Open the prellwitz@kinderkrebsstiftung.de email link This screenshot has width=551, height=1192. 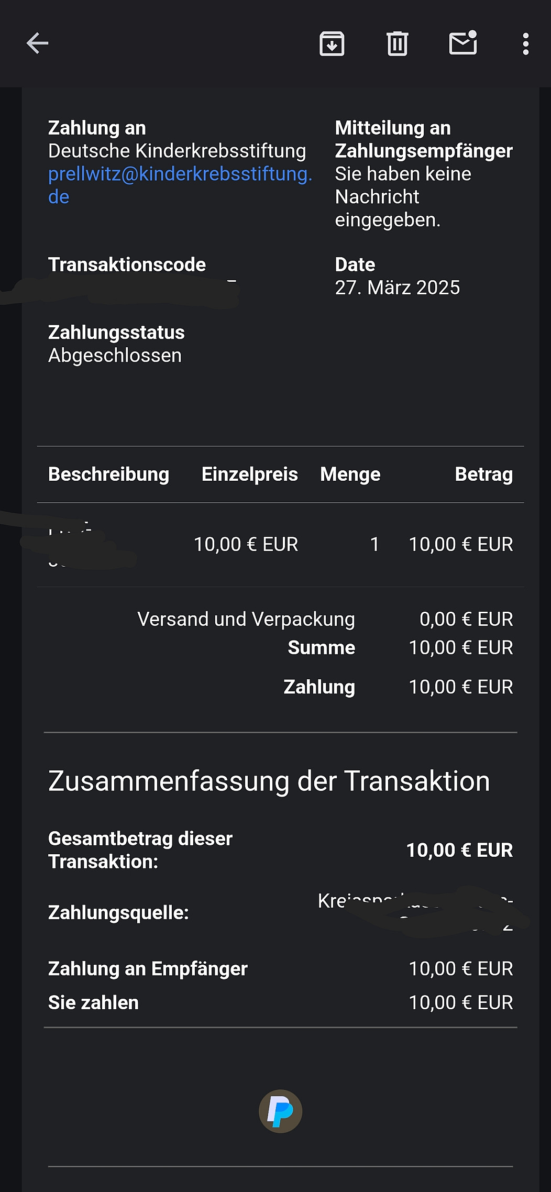click(x=180, y=174)
